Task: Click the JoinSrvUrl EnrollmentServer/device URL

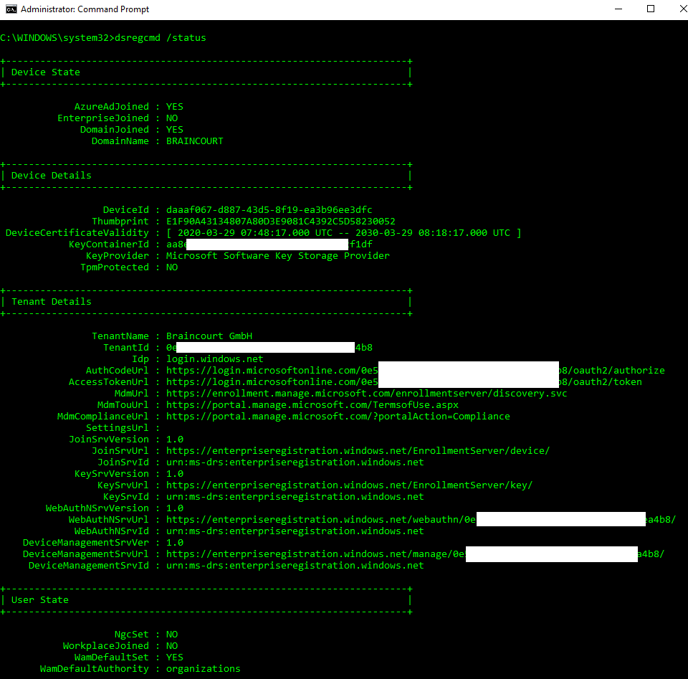Action: [358, 451]
